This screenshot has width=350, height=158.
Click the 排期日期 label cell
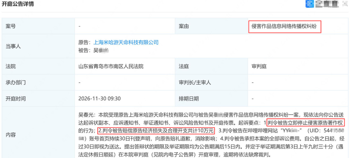click(x=211, y=99)
